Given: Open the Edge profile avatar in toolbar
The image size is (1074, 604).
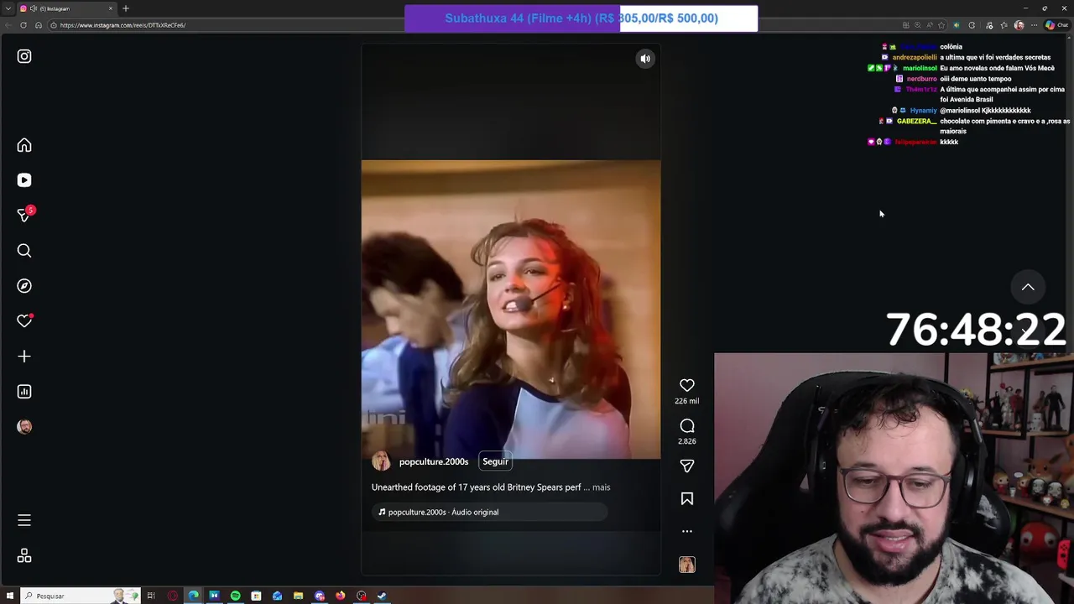Looking at the screenshot, I should click(1019, 25).
